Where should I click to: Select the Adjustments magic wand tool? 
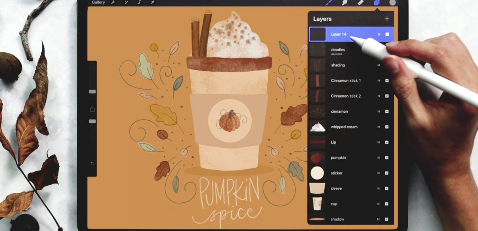pos(125,3)
